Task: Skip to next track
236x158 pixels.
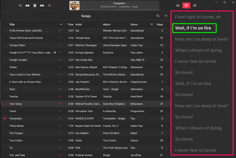Action: pos(42,6)
